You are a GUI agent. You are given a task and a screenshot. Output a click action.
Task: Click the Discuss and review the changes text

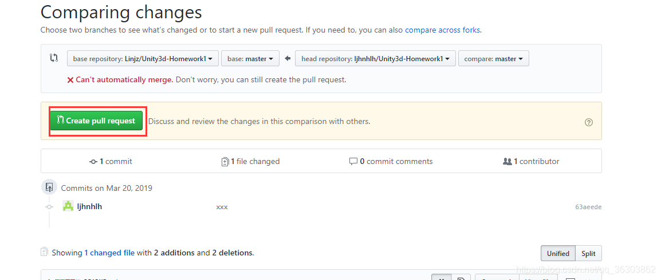(259, 122)
